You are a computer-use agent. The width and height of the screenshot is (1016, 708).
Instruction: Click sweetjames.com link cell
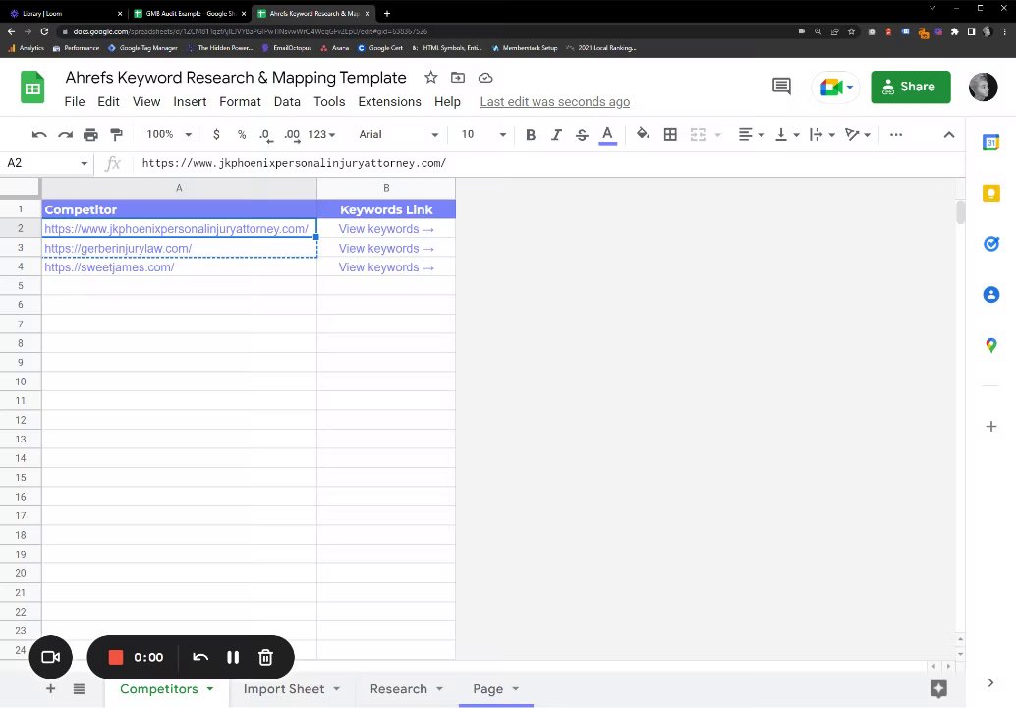180,267
